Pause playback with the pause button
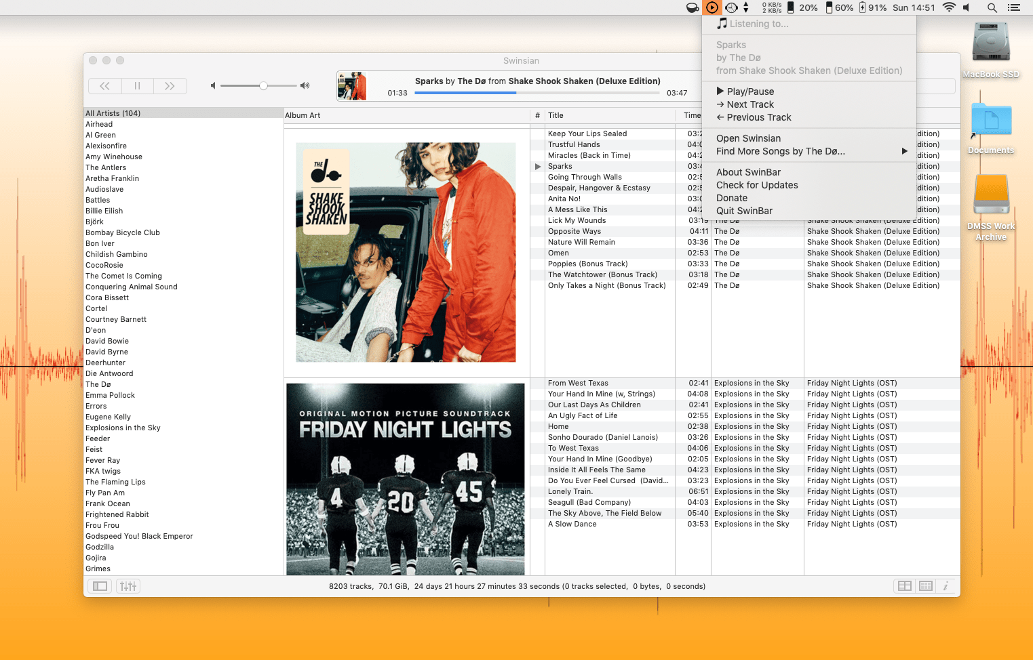 pos(138,86)
